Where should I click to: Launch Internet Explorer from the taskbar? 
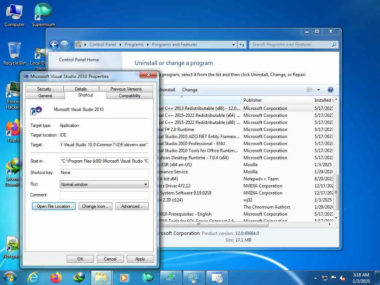coord(33,278)
